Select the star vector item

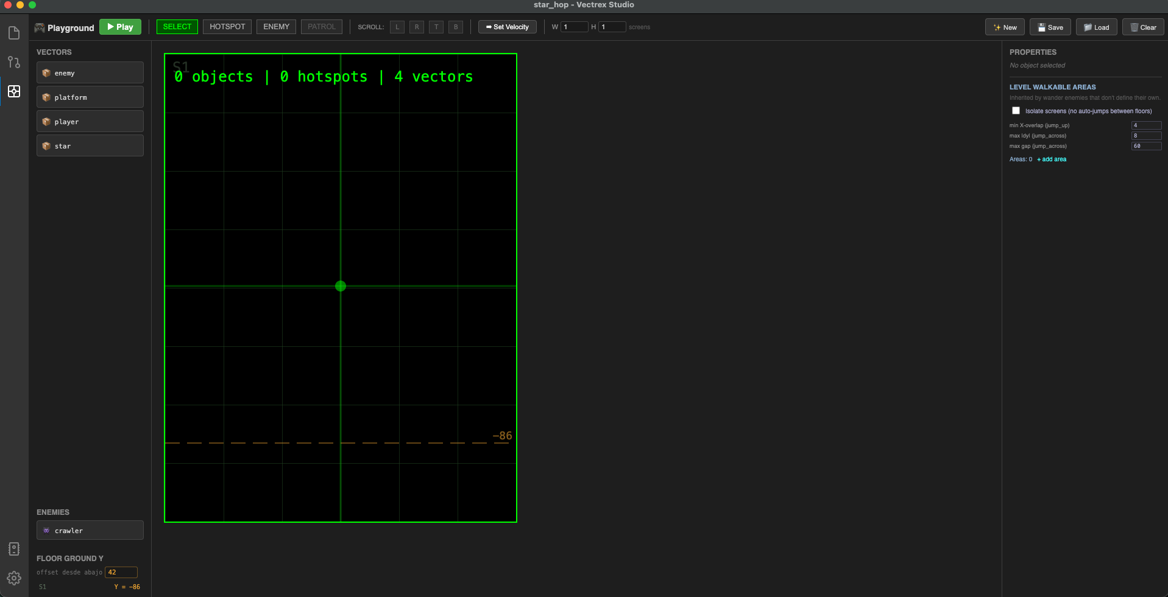(90, 145)
